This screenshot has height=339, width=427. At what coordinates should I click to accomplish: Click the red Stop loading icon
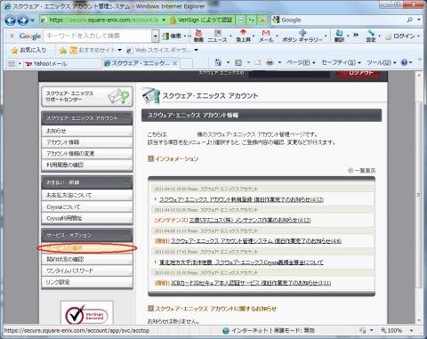(262, 20)
